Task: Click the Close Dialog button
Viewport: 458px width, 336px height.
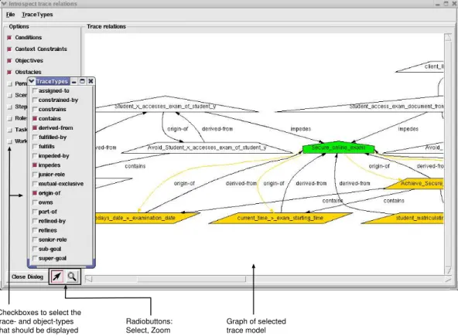Action: [x=27, y=277]
